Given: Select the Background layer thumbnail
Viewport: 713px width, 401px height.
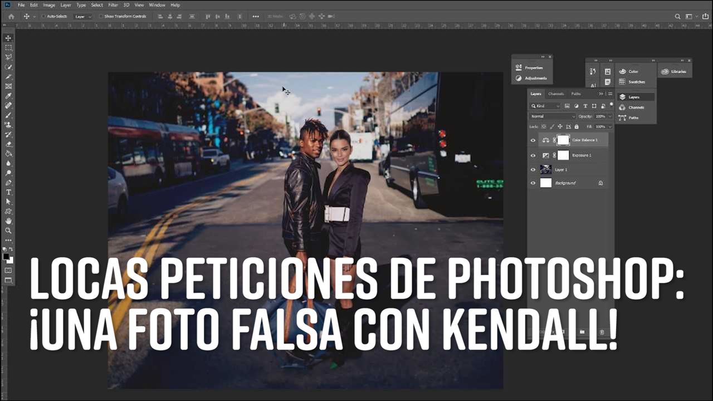Looking at the screenshot, I should (546, 183).
